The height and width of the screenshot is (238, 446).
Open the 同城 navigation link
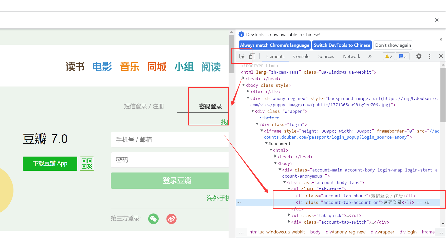(157, 67)
